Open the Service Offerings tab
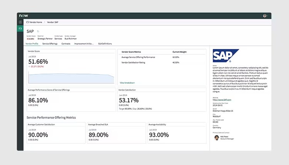 [50, 44]
